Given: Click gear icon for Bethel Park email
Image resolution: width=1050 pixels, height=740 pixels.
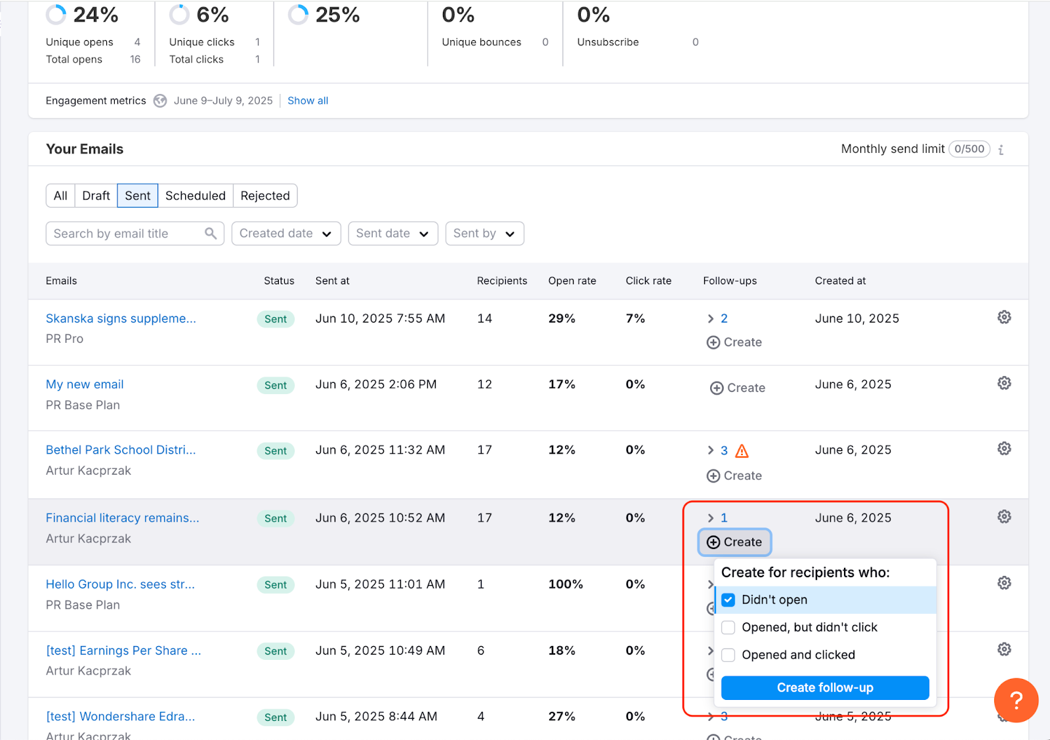Looking at the screenshot, I should tap(1003, 449).
